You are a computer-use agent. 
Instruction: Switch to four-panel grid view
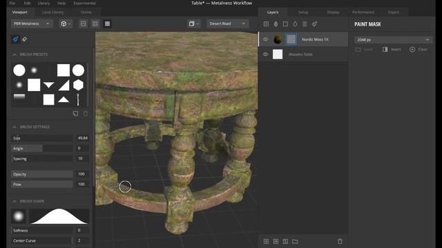(x=95, y=23)
